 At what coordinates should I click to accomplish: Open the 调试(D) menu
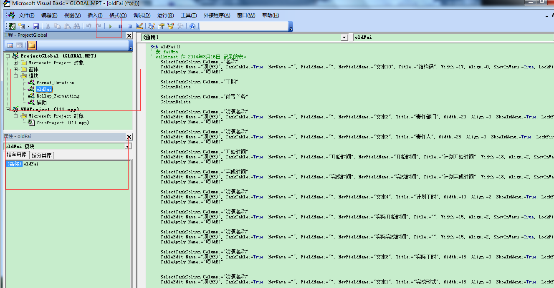tap(142, 15)
